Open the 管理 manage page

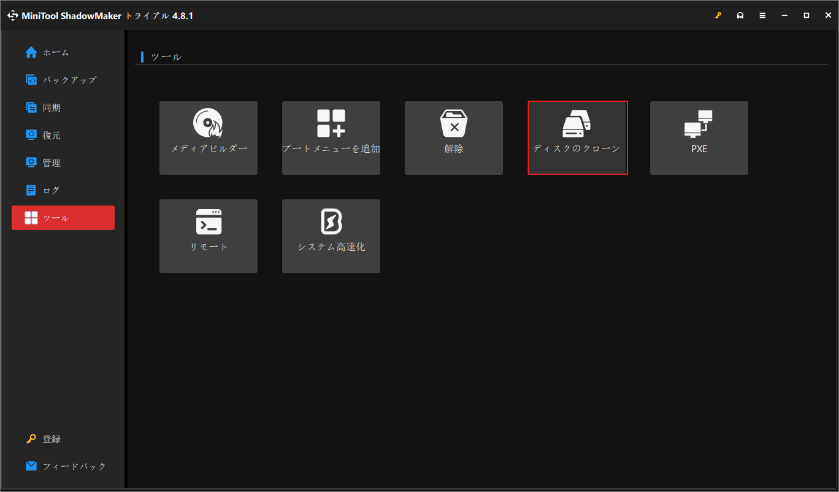(x=63, y=163)
